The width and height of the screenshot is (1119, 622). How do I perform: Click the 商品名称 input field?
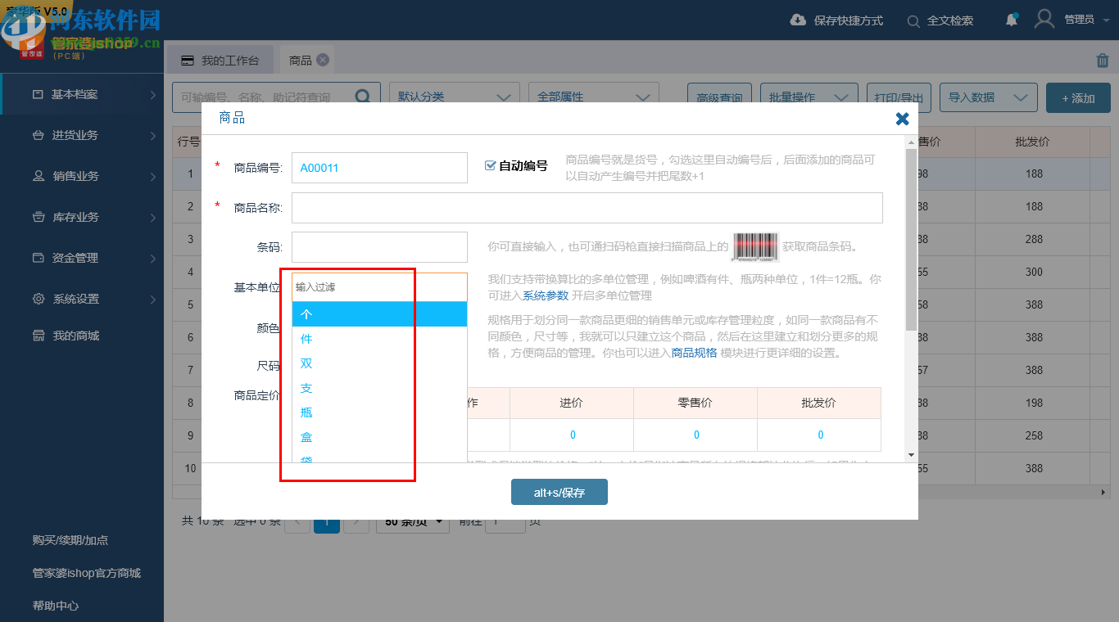(x=587, y=207)
